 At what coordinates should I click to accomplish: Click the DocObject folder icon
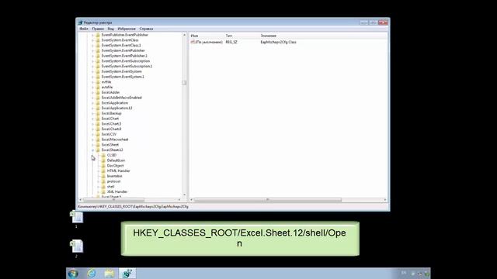point(103,166)
